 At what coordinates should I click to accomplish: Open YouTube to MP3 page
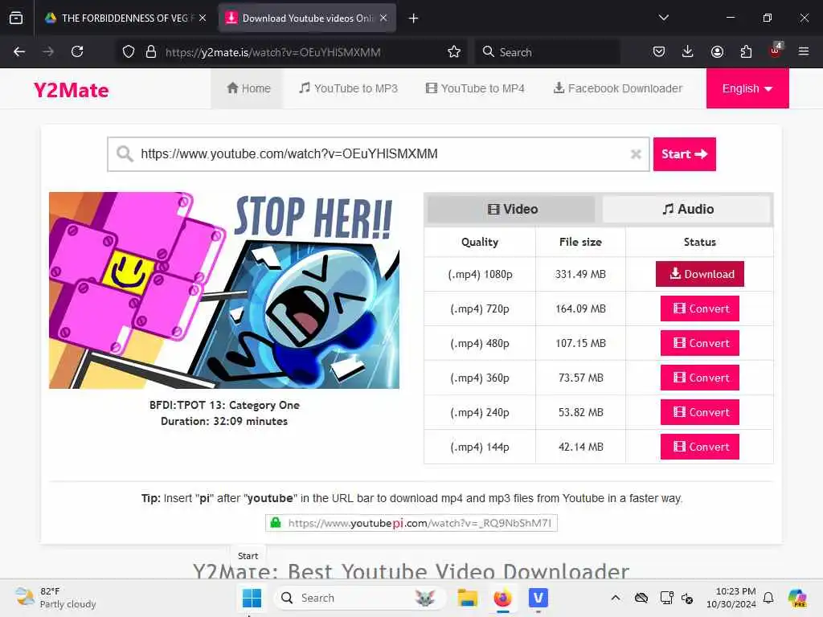click(349, 88)
